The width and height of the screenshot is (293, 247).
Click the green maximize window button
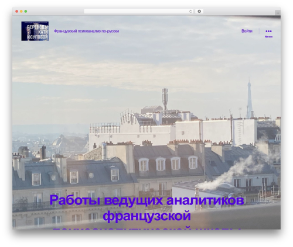(x=26, y=12)
